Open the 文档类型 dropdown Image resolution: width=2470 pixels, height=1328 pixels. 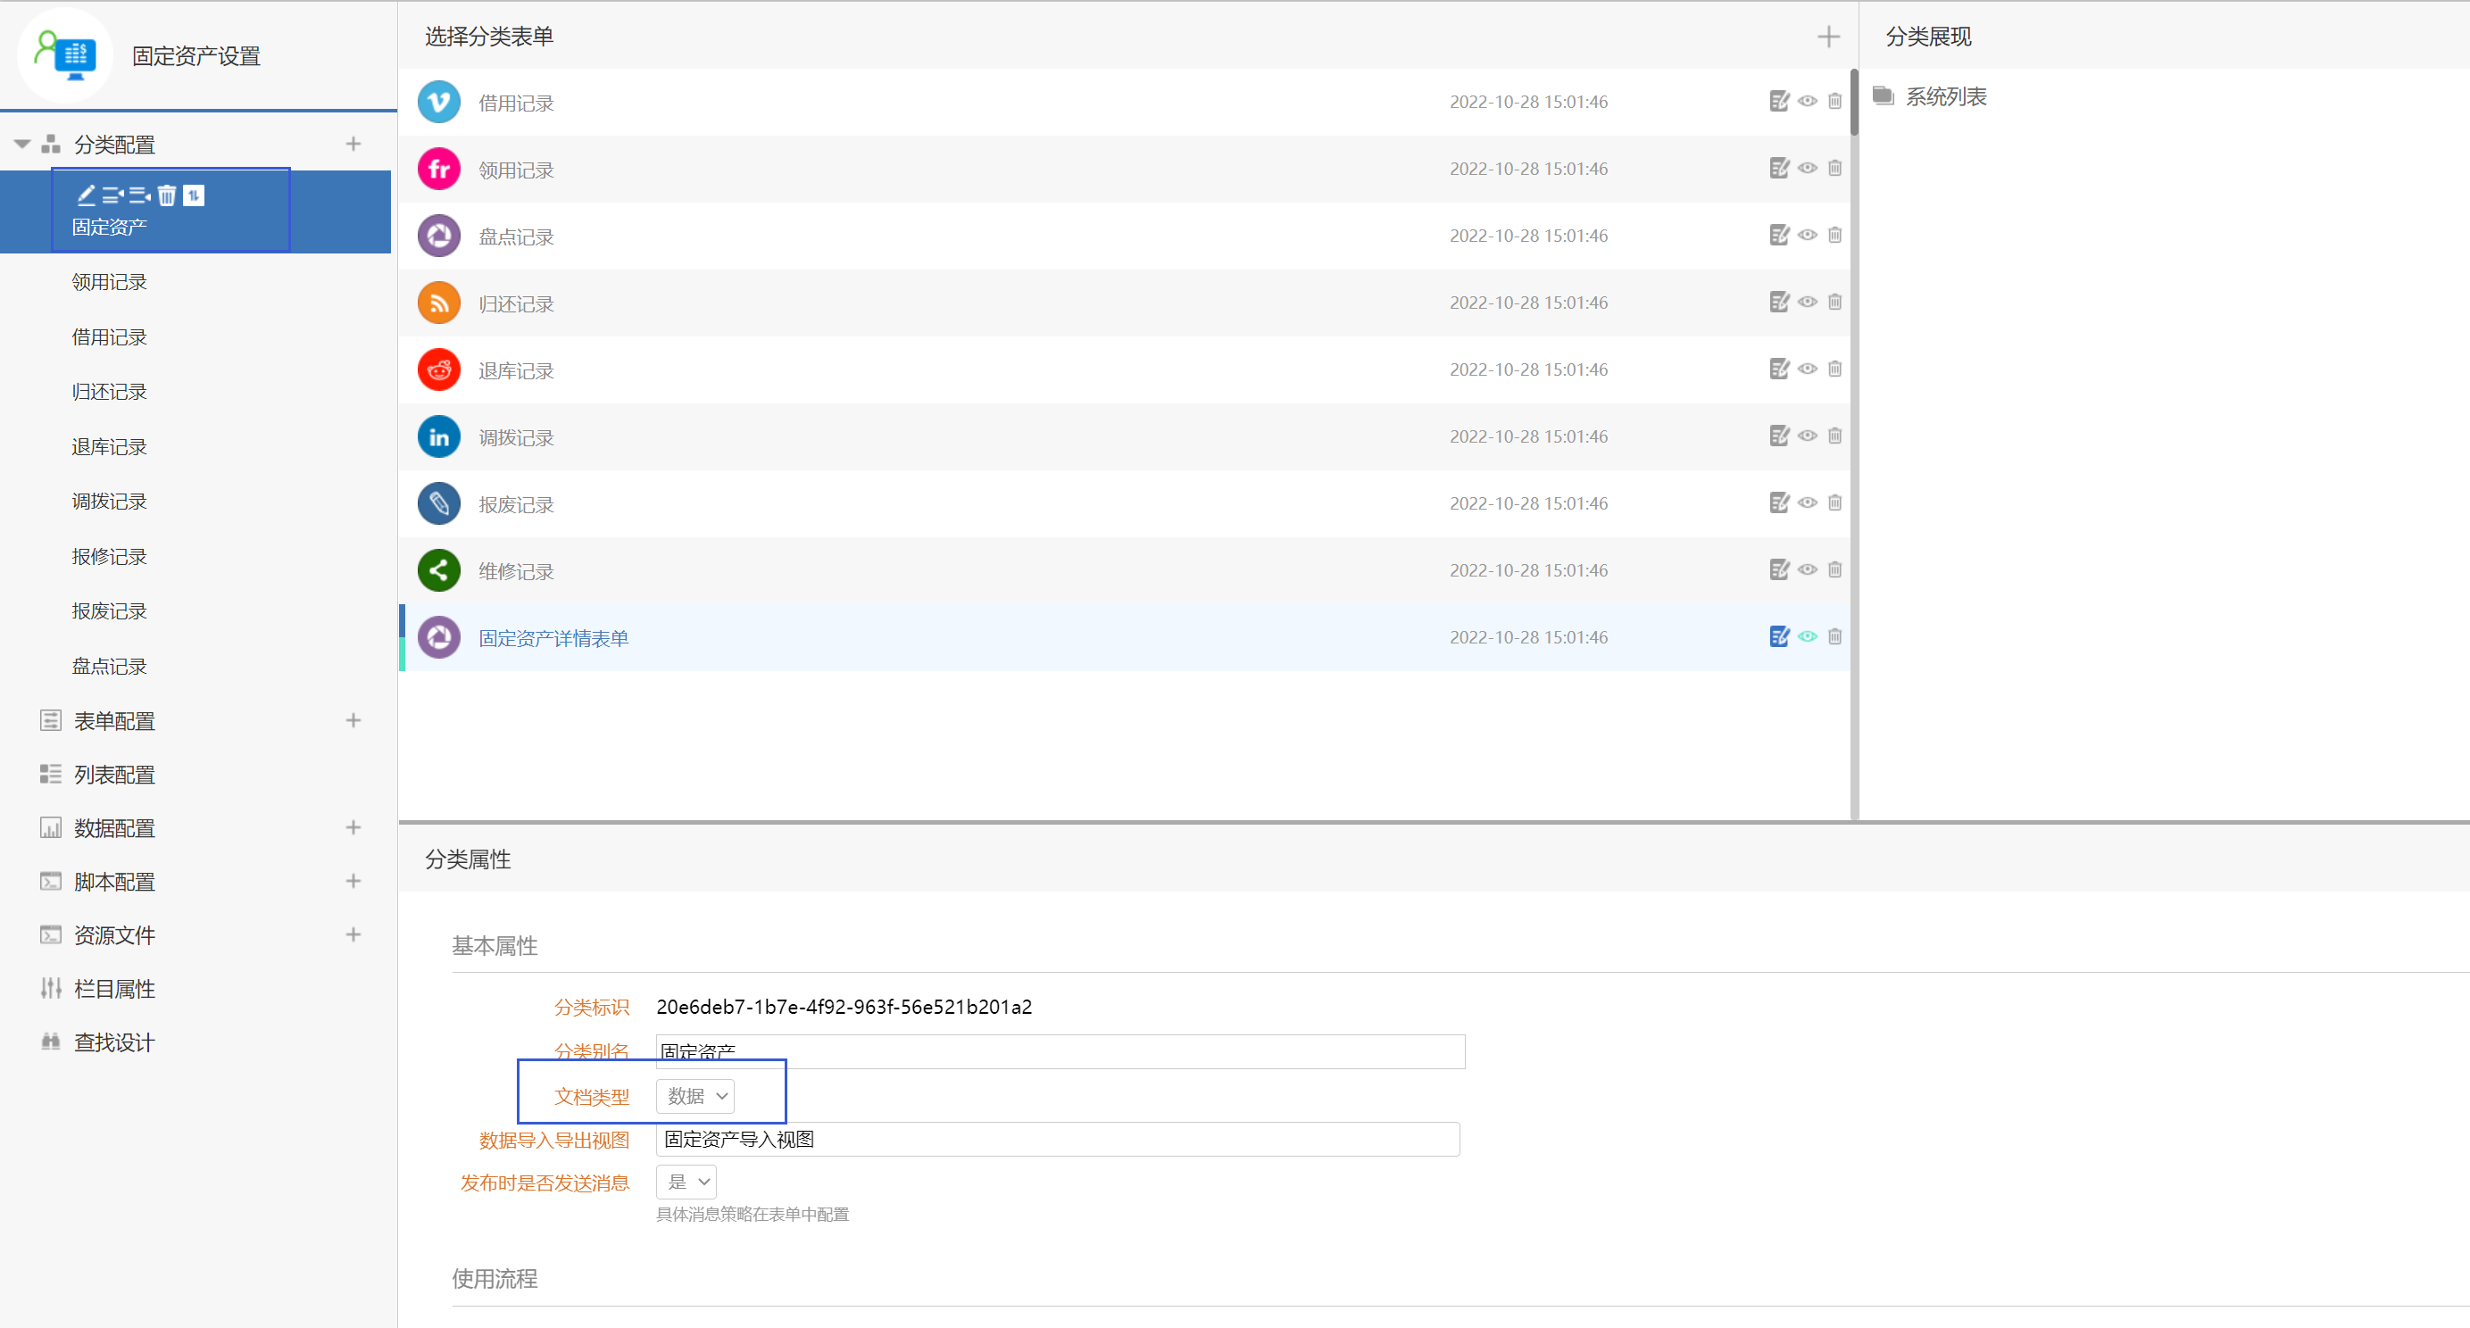(695, 1096)
